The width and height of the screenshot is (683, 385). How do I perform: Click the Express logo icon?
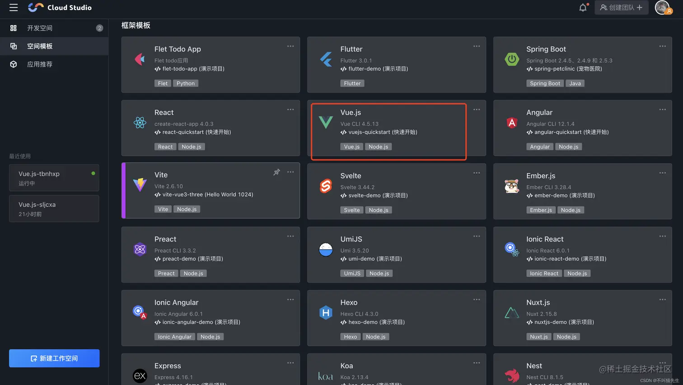click(140, 376)
